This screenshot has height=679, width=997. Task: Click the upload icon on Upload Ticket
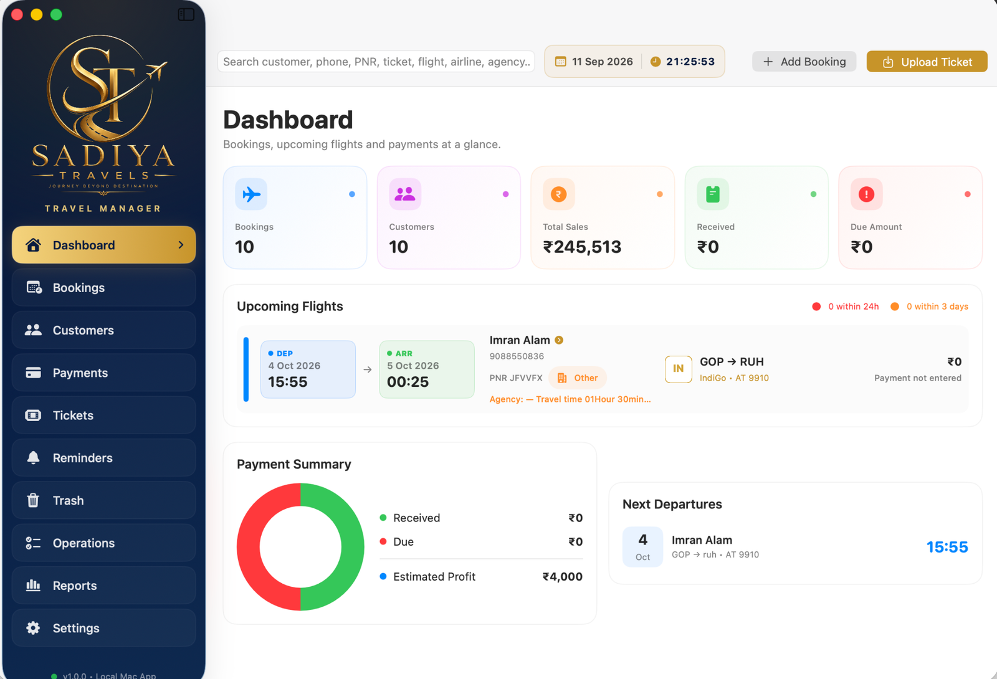pyautogui.click(x=888, y=62)
